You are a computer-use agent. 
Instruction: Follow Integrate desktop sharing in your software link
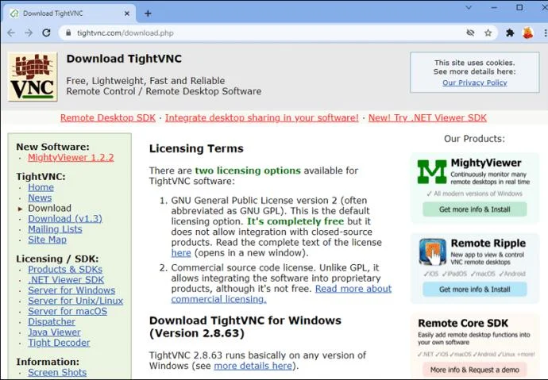[x=262, y=118]
